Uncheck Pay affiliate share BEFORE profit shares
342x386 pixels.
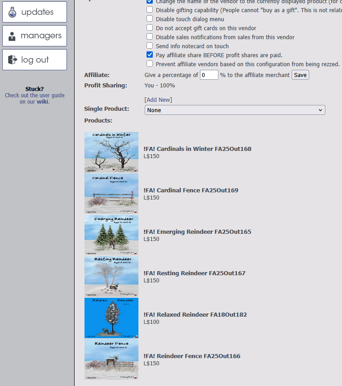(150, 55)
